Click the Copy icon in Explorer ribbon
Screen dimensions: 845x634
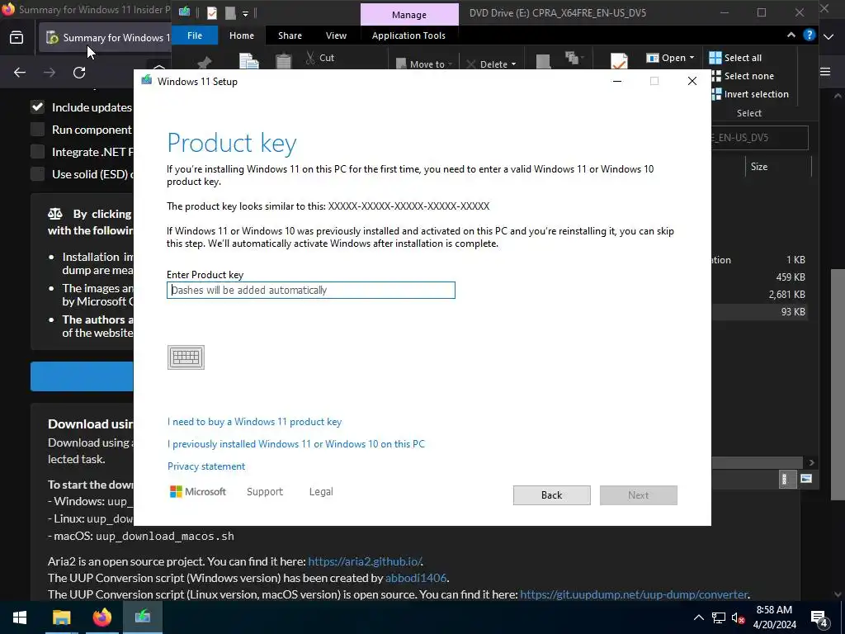pos(248,60)
